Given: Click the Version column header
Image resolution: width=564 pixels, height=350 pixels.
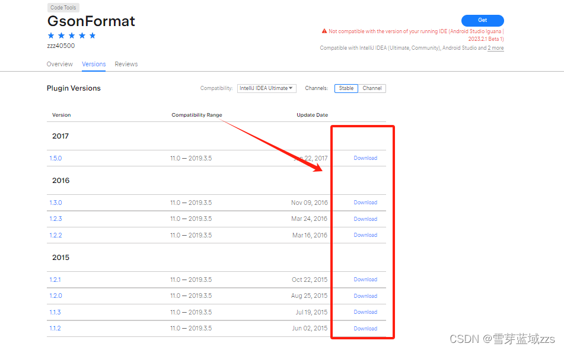Looking at the screenshot, I should [x=62, y=115].
